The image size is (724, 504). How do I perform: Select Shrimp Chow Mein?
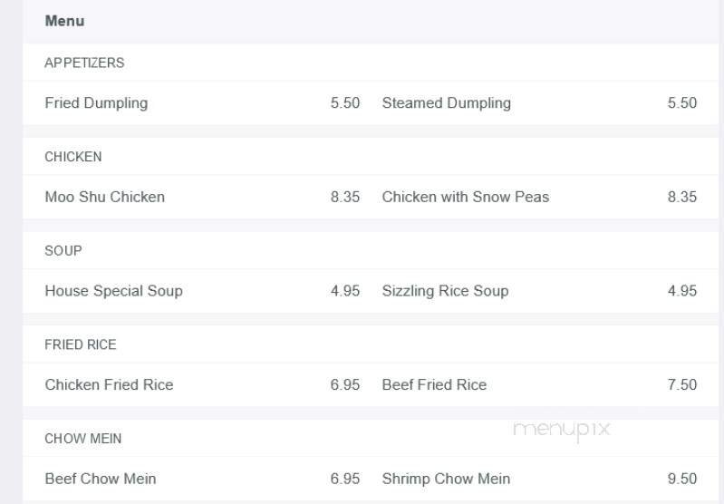coord(446,479)
